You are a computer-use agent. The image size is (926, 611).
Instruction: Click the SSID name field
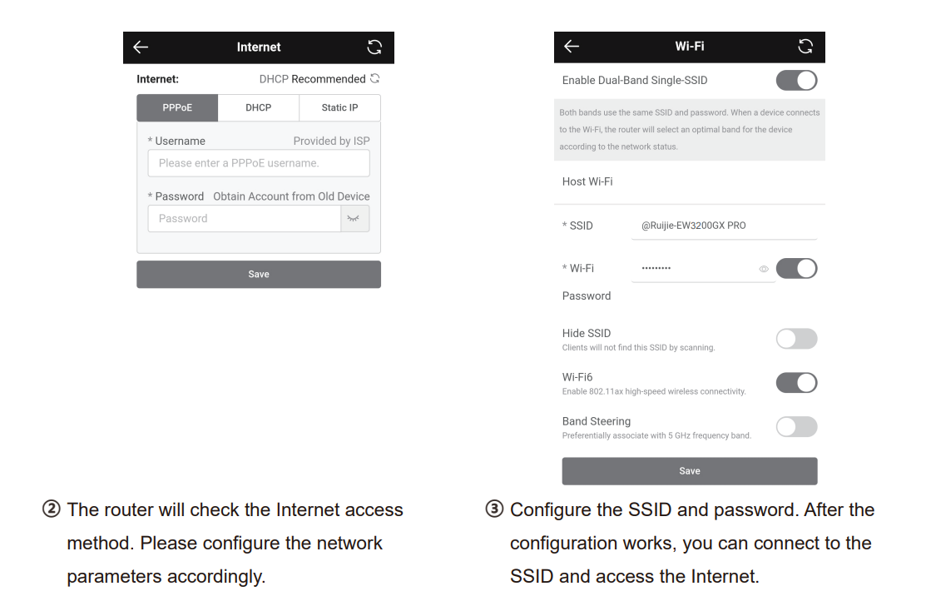click(x=724, y=226)
